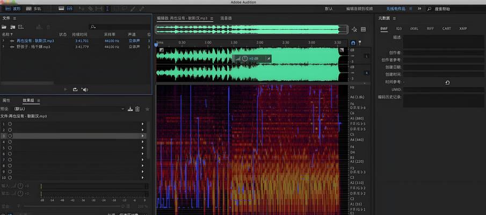Toggle the left channel L button
This screenshot has height=215, width=486.
(367, 56)
